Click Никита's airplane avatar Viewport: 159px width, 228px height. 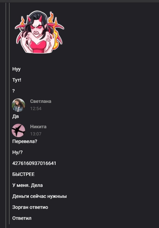click(18, 130)
